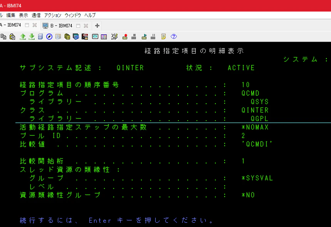
Task: Click the *NOMAX value
Action: click(255, 127)
